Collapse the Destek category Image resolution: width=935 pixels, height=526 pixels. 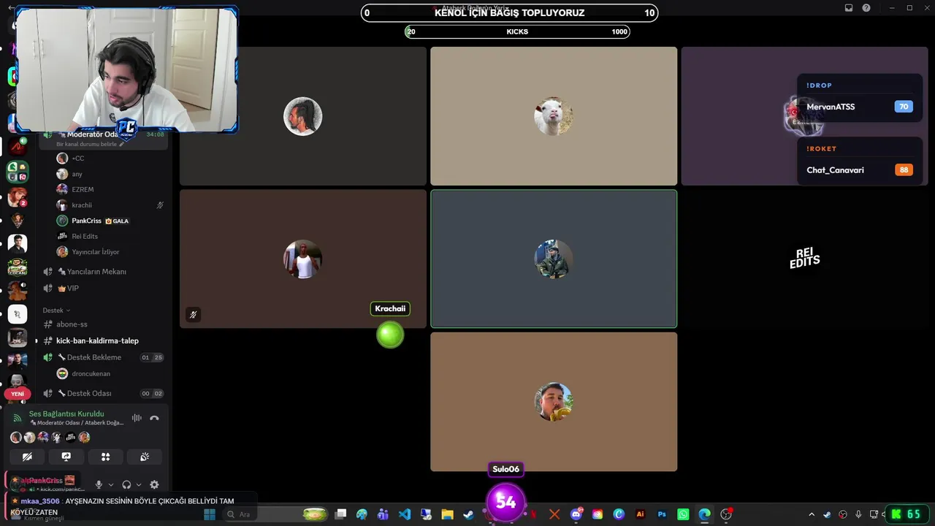pyautogui.click(x=56, y=310)
